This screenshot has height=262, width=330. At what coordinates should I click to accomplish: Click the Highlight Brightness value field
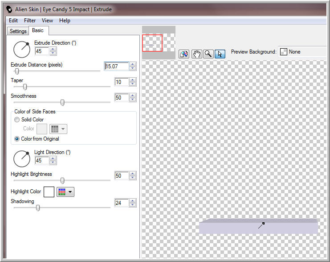click(x=122, y=176)
